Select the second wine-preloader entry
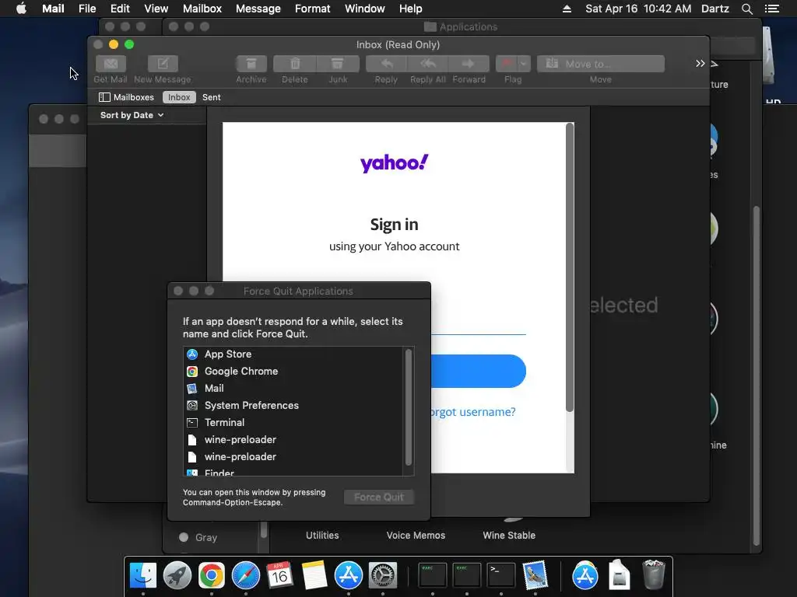Screen dimensions: 797x597 coord(293,457)
